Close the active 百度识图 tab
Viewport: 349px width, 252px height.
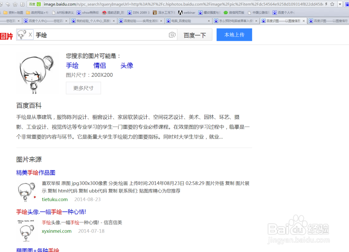click(304, 21)
